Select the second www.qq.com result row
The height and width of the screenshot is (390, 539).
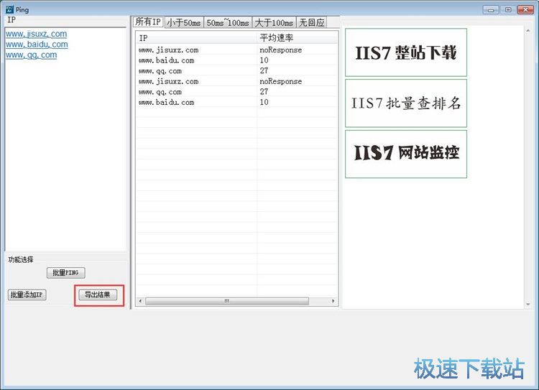pyautogui.click(x=237, y=92)
